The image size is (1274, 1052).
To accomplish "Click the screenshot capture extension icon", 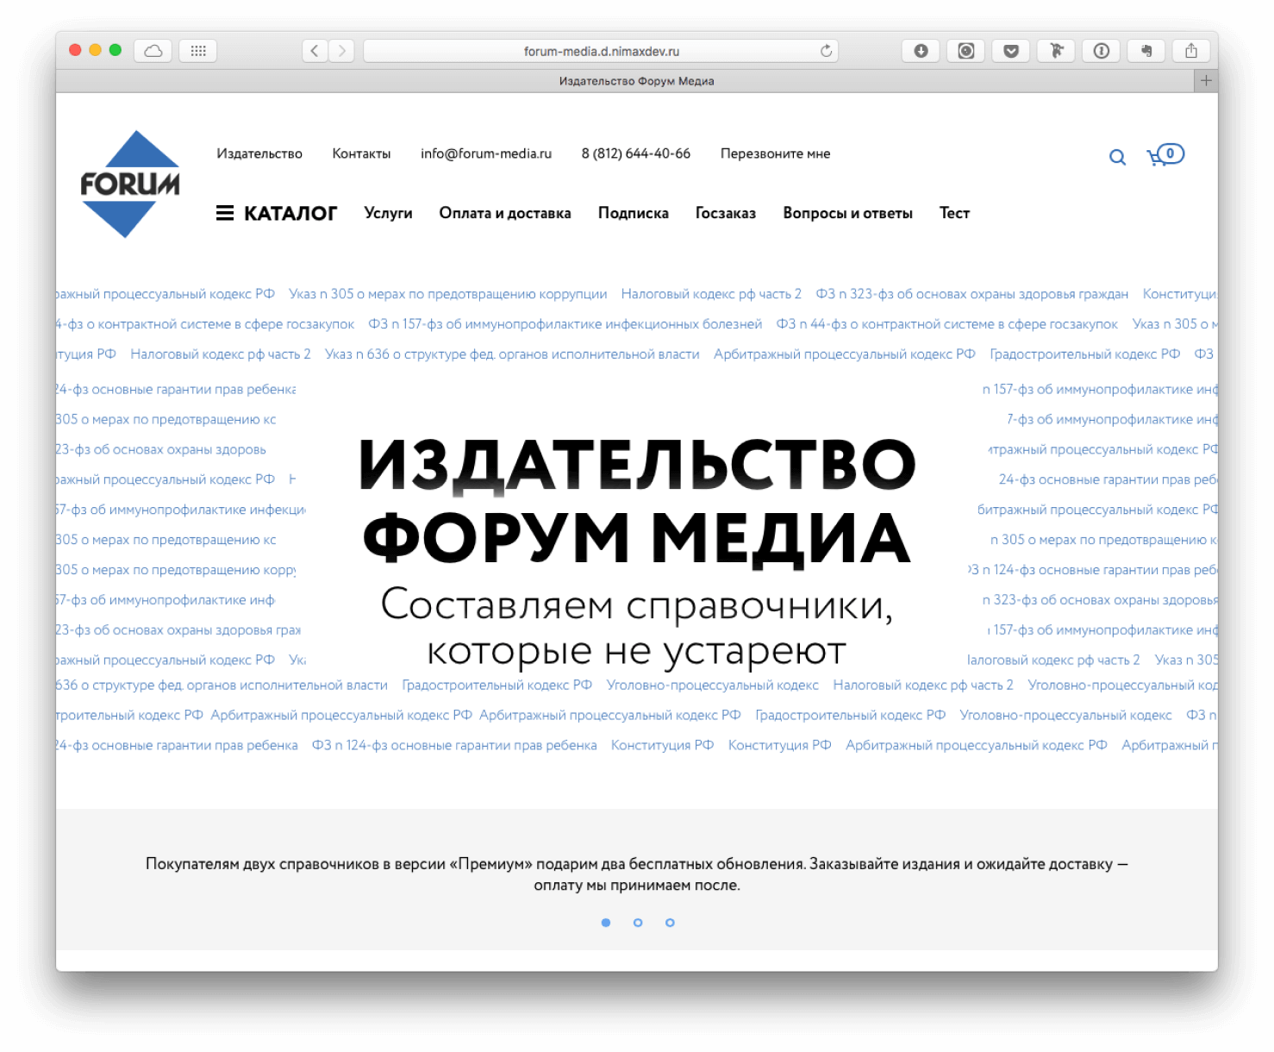I will pos(966,51).
